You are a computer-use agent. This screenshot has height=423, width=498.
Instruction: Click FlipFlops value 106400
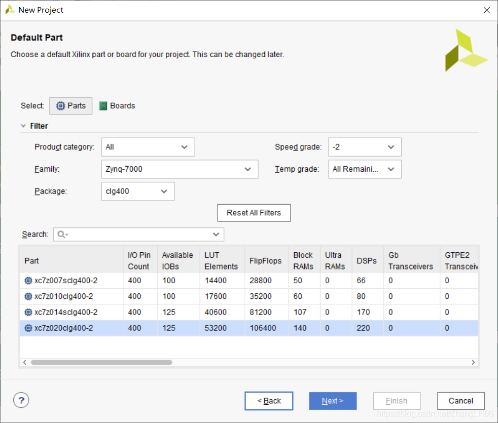(263, 328)
